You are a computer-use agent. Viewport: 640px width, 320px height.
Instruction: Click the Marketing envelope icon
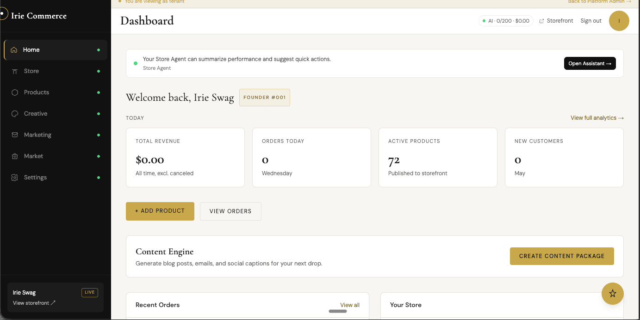pos(15,135)
